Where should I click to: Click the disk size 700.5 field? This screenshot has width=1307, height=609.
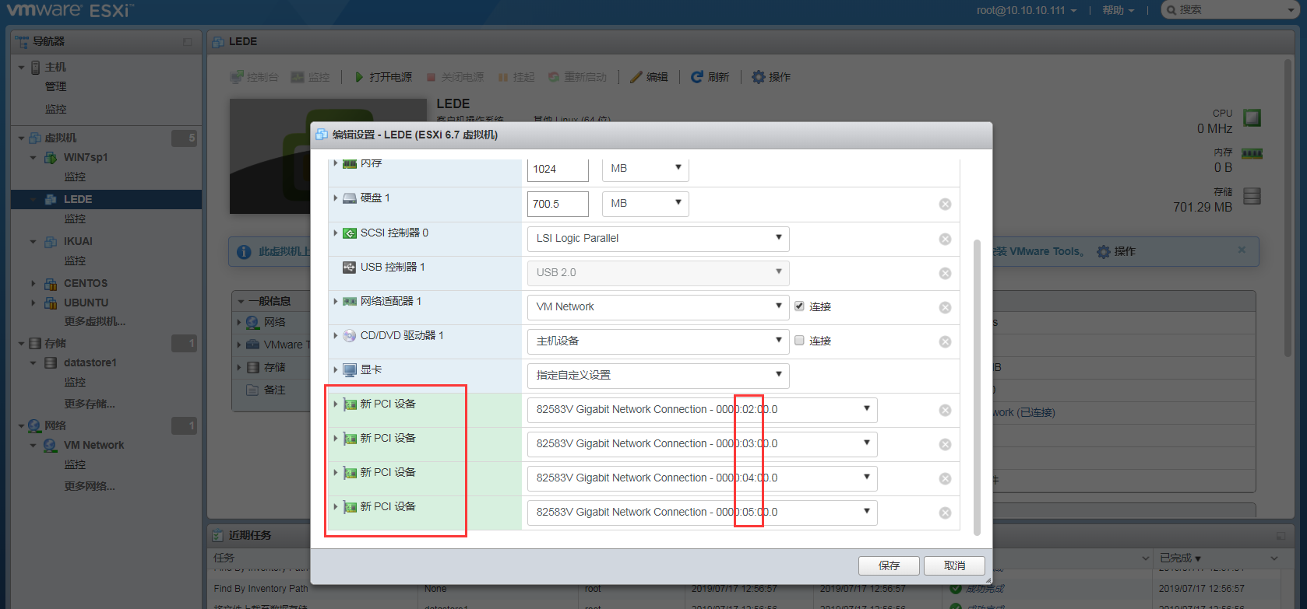[558, 204]
